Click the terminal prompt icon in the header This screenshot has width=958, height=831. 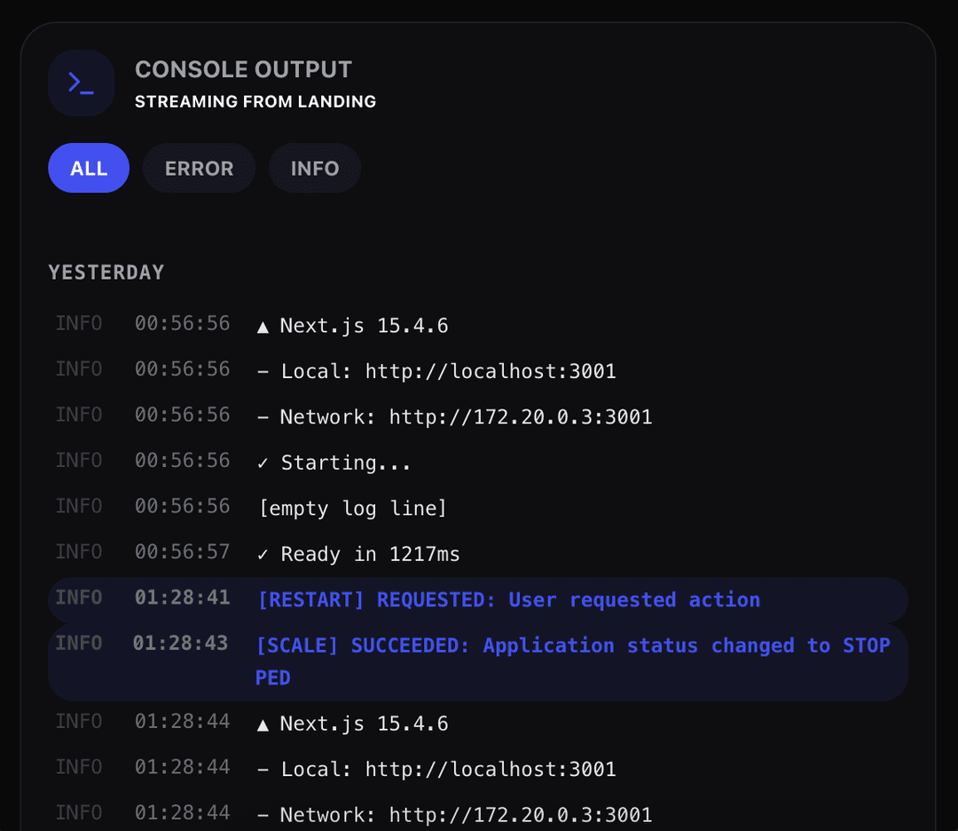click(81, 83)
